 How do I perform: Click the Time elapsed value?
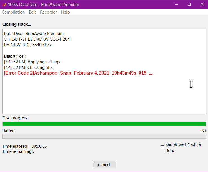click(39, 146)
